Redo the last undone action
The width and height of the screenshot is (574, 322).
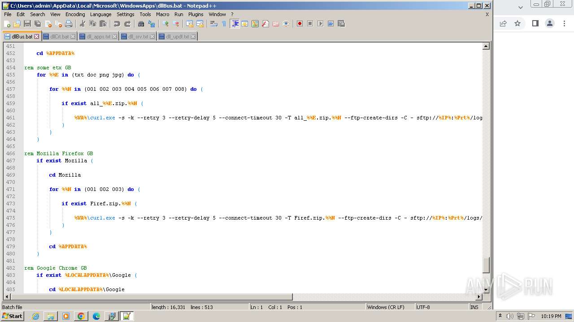coord(127,24)
